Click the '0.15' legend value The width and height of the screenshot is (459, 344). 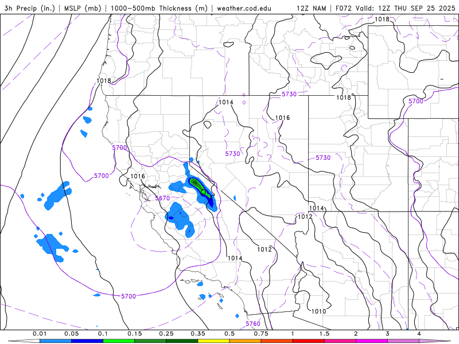click(x=135, y=334)
